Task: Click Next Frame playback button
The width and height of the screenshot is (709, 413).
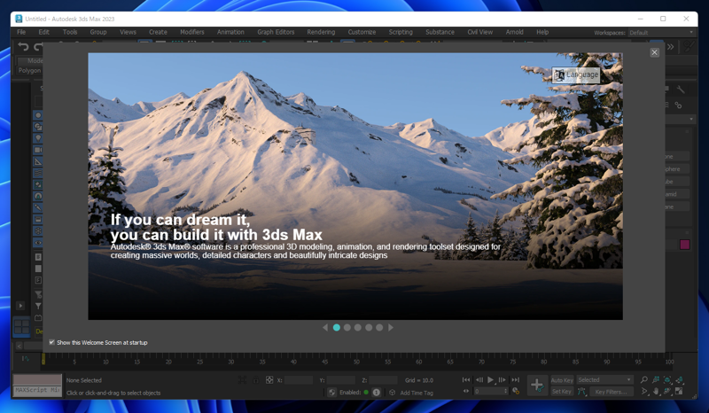Action: pos(502,380)
